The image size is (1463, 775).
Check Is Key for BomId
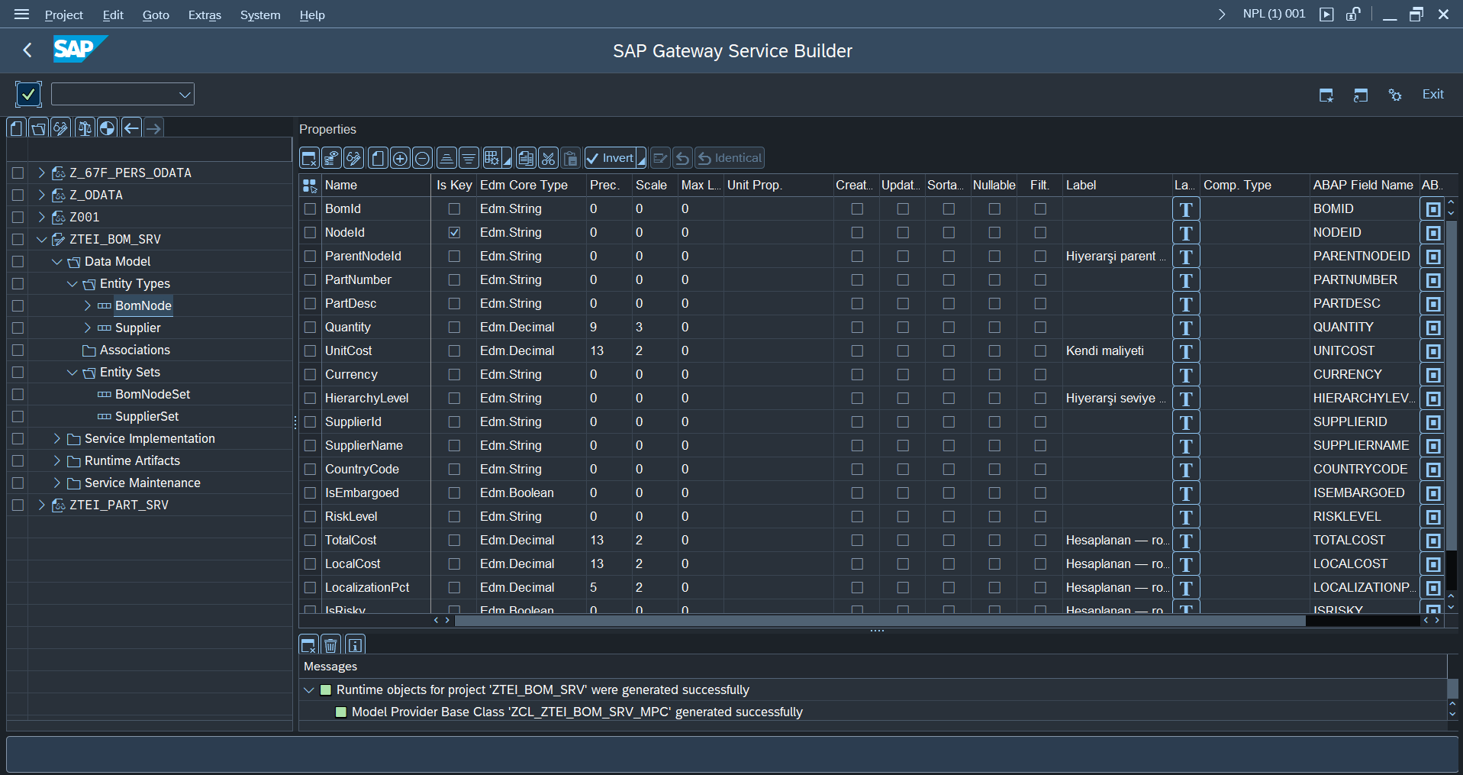(454, 208)
